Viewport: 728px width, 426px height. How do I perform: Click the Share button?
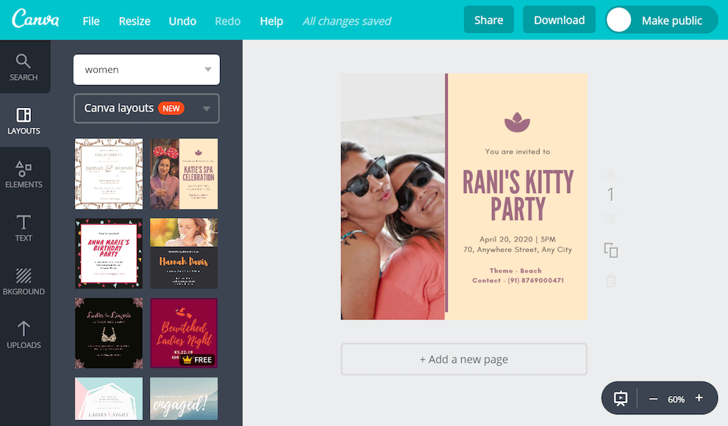pyautogui.click(x=488, y=19)
